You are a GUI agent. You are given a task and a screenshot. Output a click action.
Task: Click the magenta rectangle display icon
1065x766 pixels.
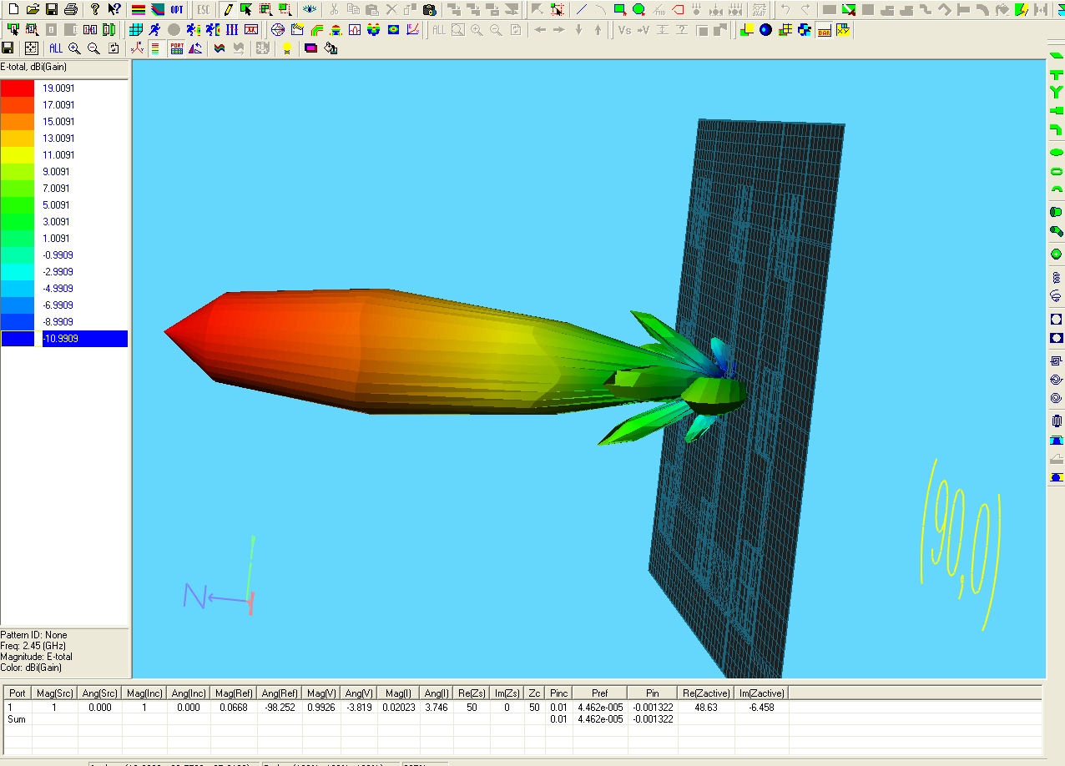pos(310,48)
